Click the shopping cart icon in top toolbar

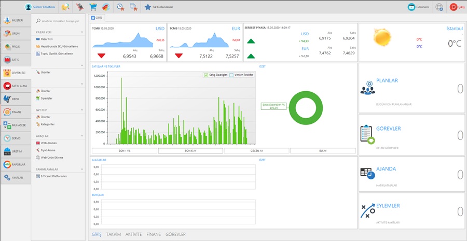tap(93, 7)
